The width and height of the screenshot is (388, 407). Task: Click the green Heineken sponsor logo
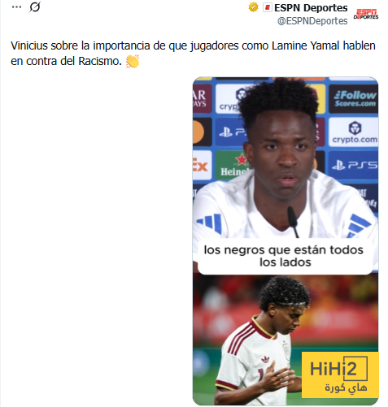(x=233, y=165)
